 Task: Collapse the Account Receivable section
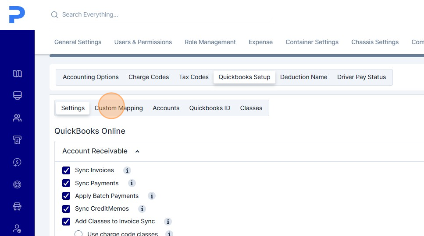(x=137, y=151)
